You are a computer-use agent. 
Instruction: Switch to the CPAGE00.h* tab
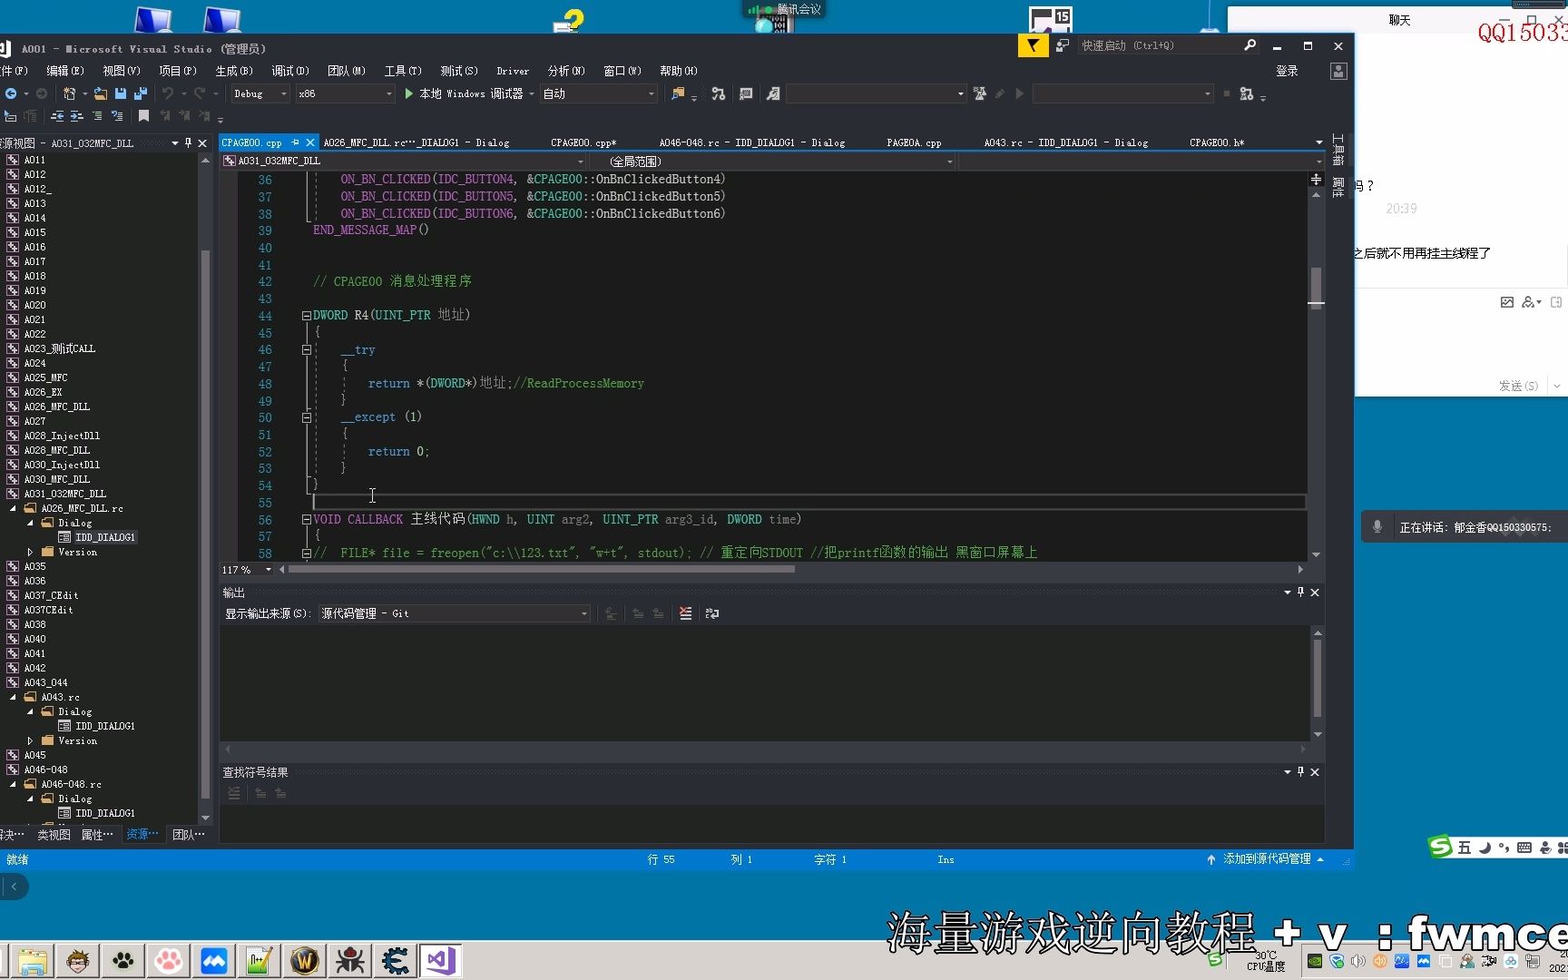coord(1216,142)
